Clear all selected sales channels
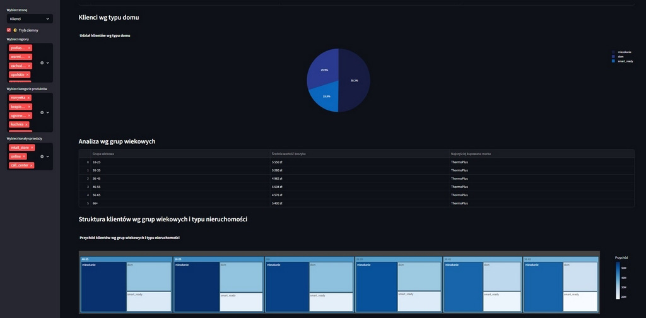 pyautogui.click(x=42, y=156)
